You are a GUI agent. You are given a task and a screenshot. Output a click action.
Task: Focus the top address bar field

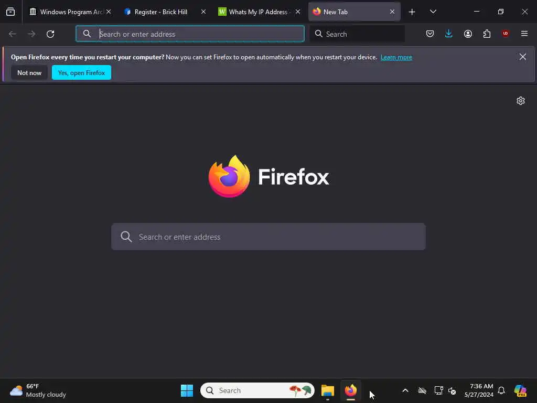point(190,34)
